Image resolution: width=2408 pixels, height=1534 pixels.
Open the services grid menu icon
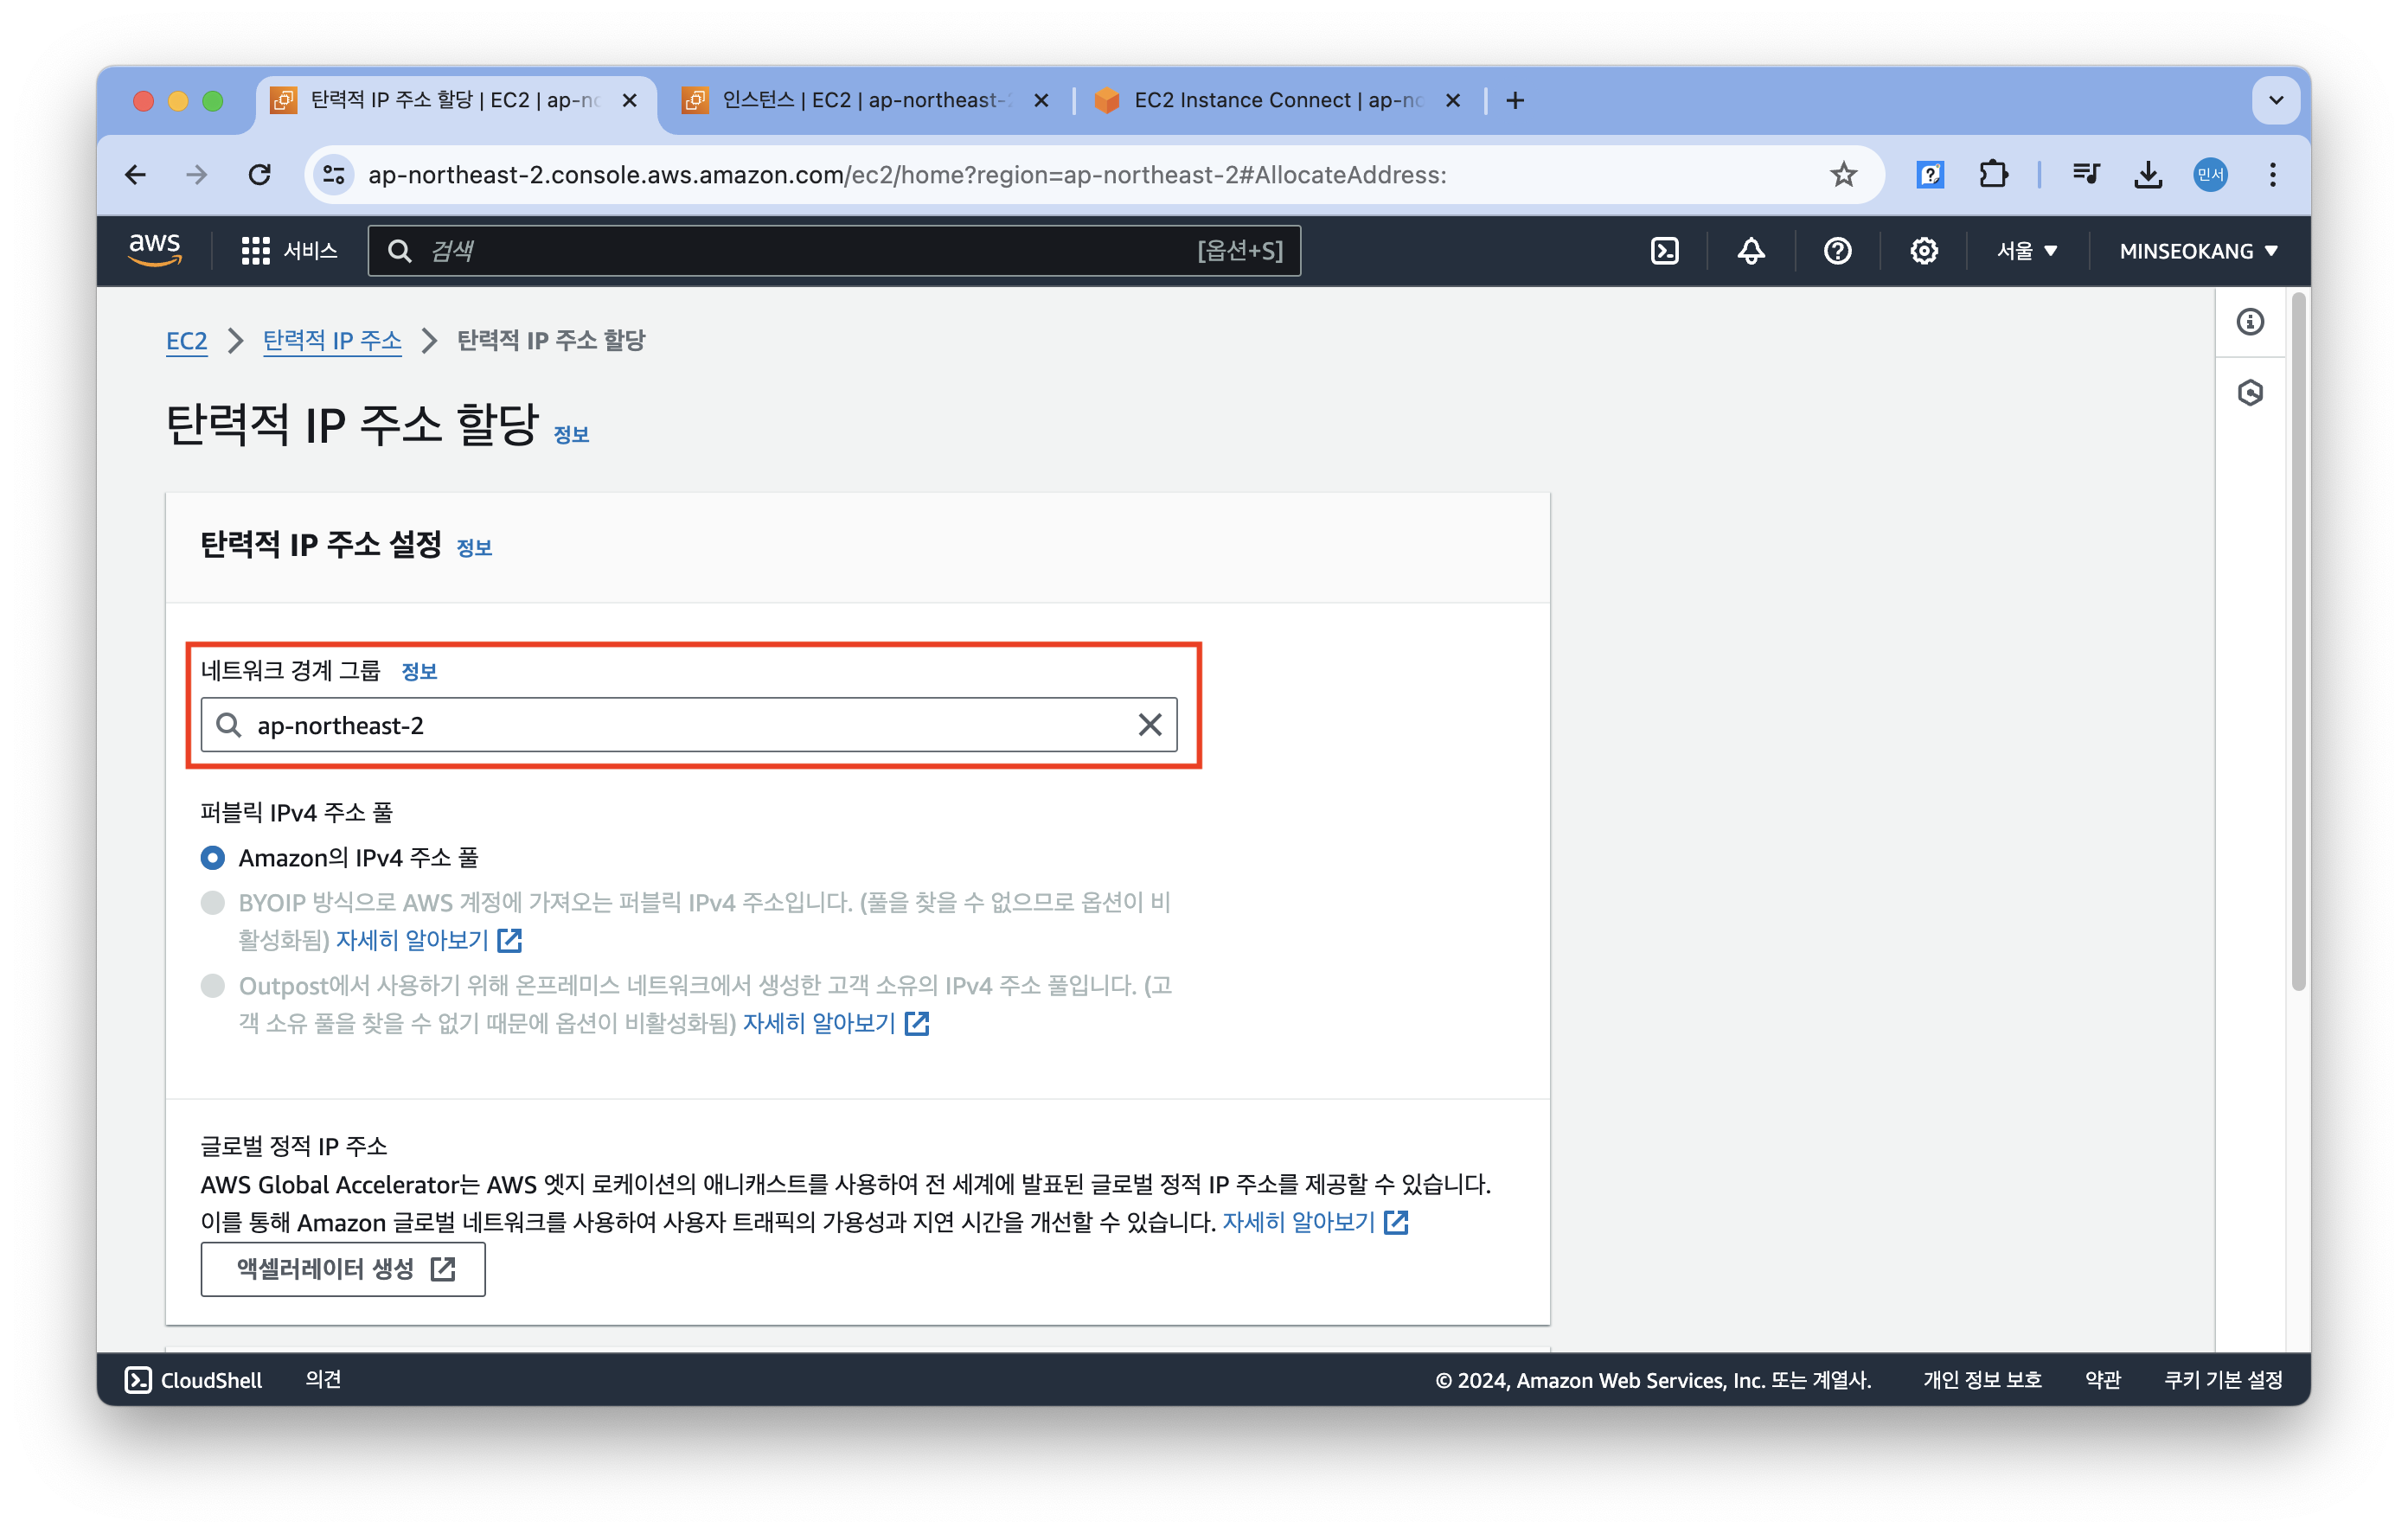pos(256,251)
